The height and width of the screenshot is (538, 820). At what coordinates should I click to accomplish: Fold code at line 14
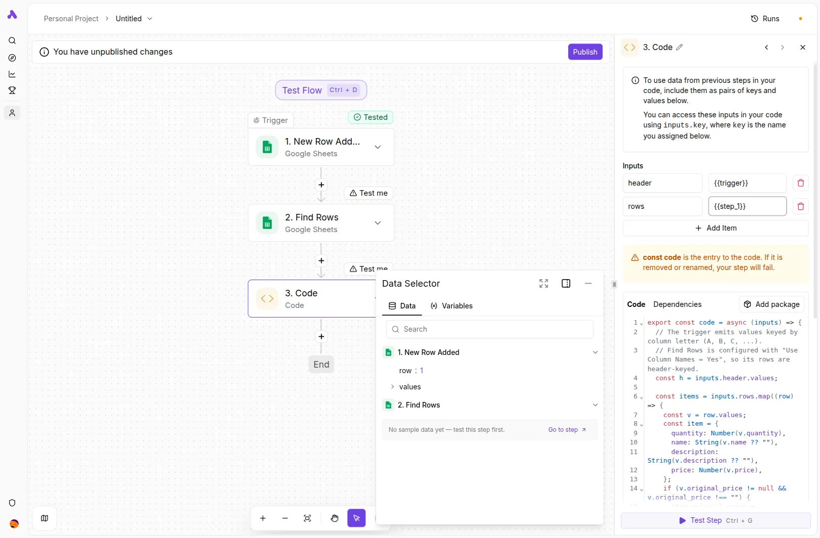click(x=642, y=489)
